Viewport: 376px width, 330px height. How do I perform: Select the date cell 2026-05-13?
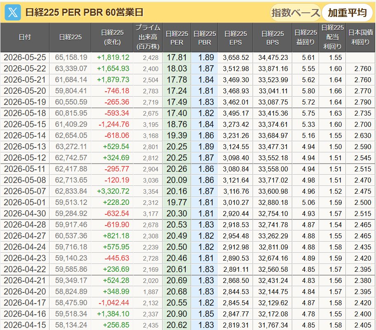tap(25, 147)
